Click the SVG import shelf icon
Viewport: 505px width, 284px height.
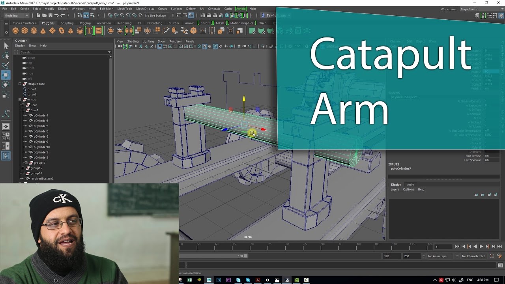[98, 30]
